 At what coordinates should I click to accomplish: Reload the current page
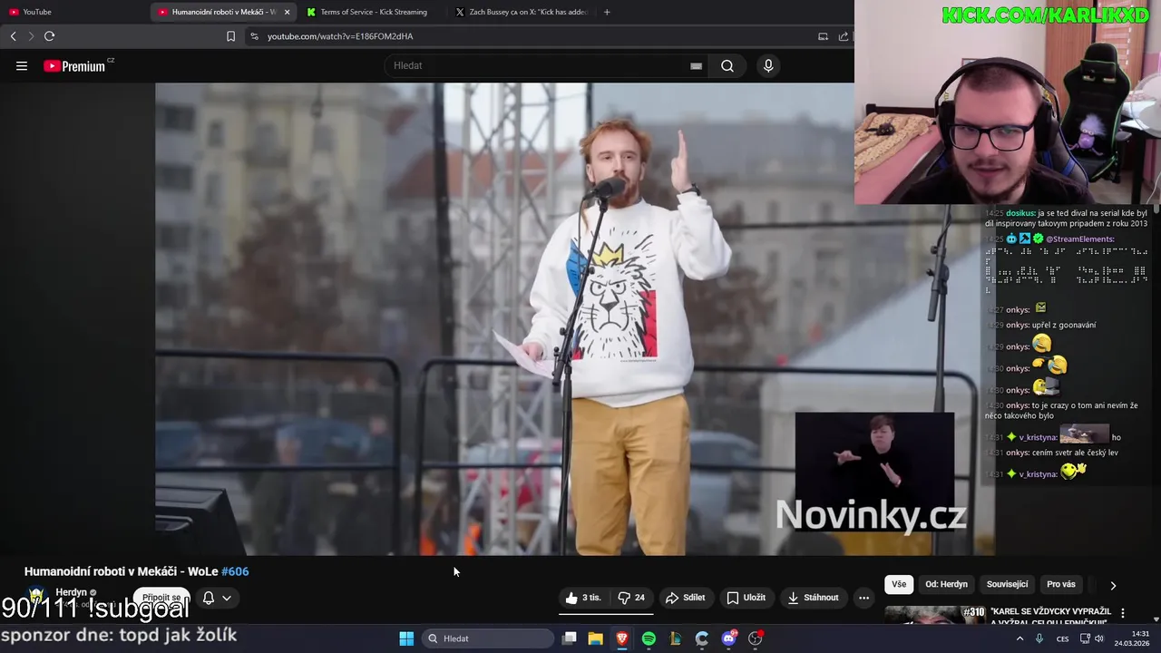[49, 36]
